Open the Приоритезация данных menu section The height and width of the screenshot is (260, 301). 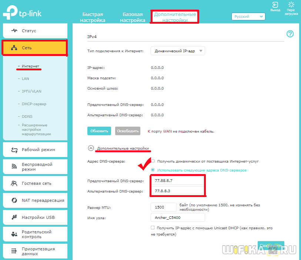tap(35, 251)
